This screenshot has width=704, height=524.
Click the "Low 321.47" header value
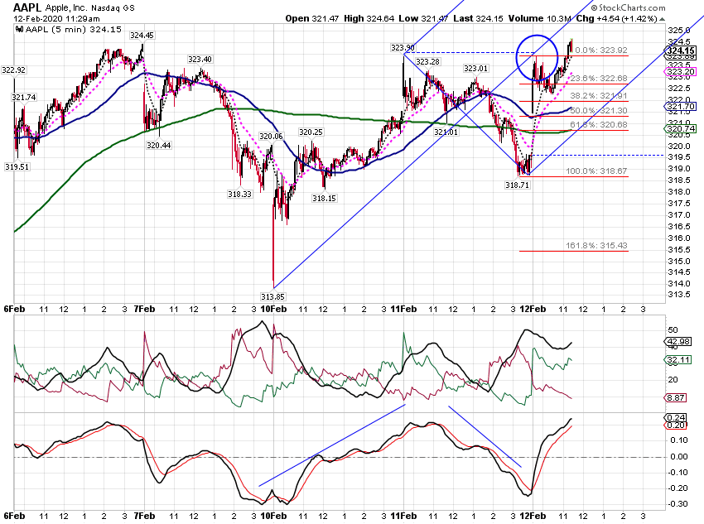point(423,19)
